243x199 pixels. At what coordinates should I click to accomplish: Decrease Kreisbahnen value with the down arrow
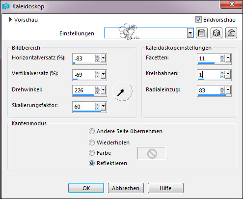(x=222, y=77)
